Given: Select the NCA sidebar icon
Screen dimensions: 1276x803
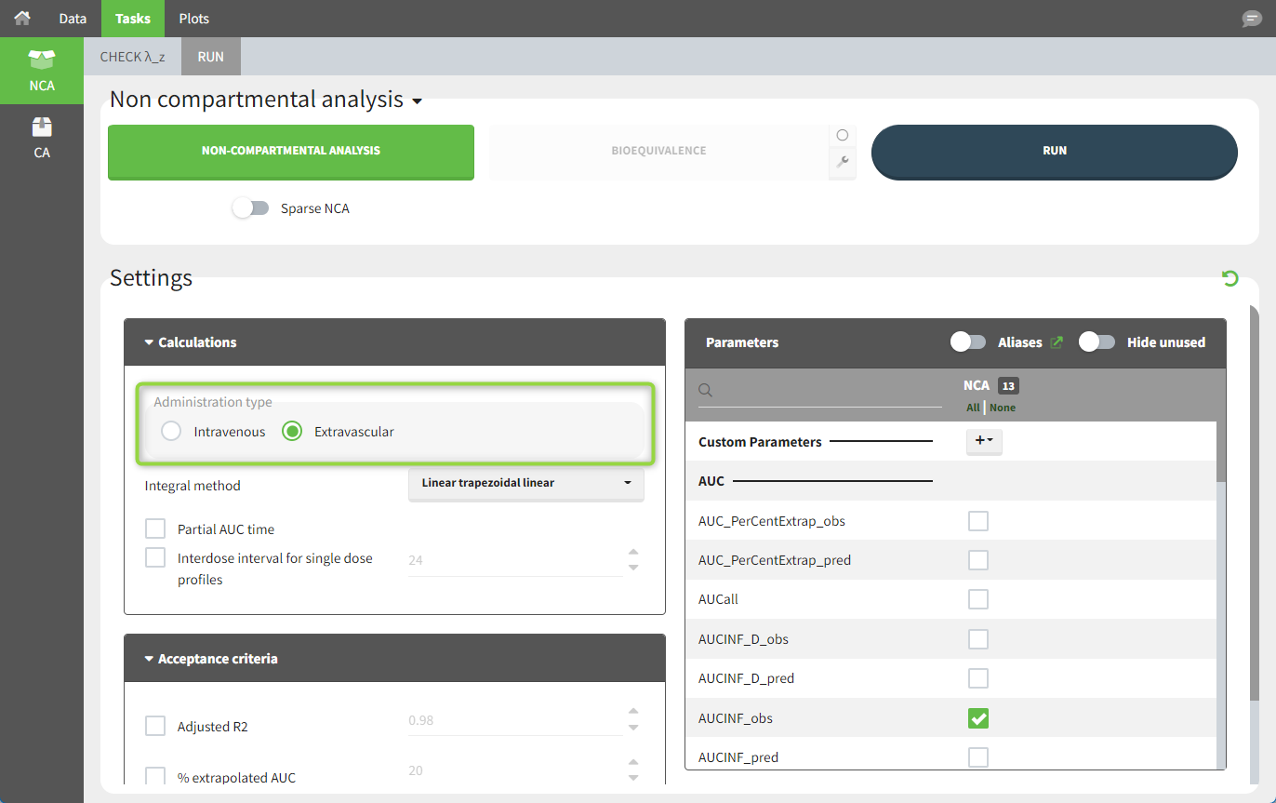Looking at the screenshot, I should (42, 71).
